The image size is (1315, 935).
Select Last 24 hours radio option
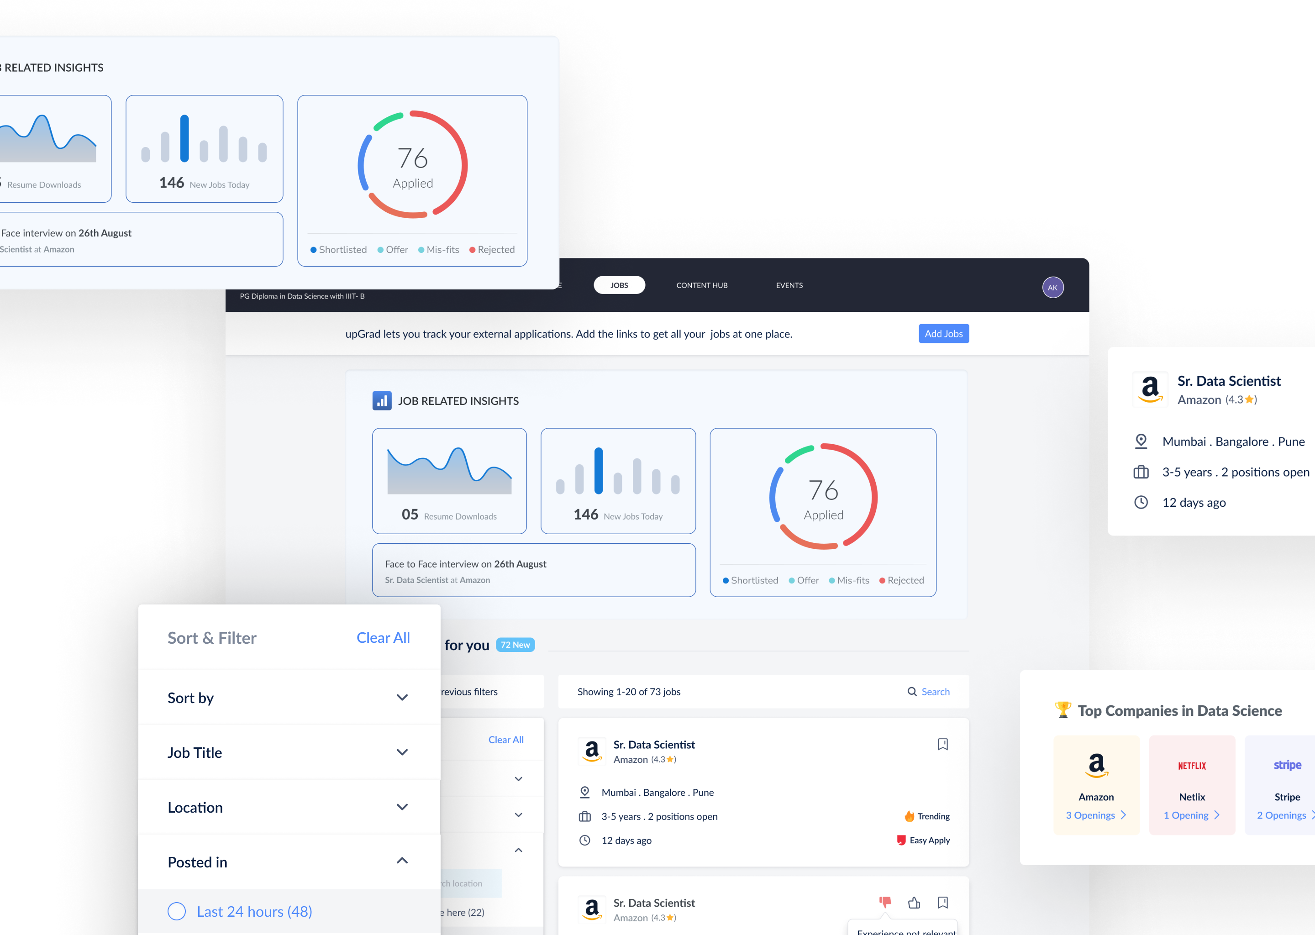pyautogui.click(x=177, y=911)
